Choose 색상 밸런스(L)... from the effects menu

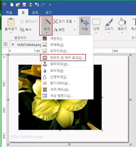point(67,96)
